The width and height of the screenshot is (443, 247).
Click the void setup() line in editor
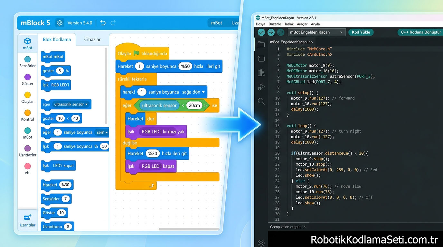click(302, 93)
